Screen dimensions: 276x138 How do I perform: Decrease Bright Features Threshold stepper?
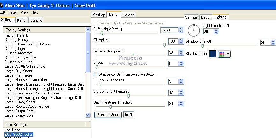click(x=181, y=105)
